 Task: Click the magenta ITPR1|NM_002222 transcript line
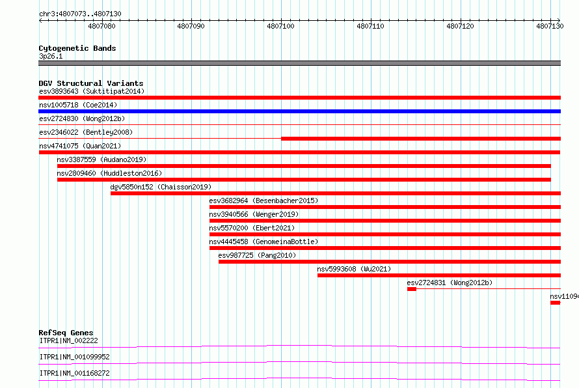[x=299, y=346]
